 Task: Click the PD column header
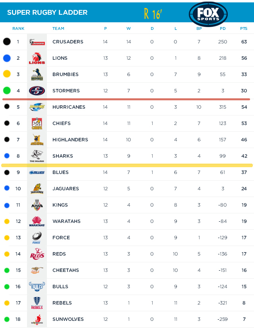click(223, 29)
